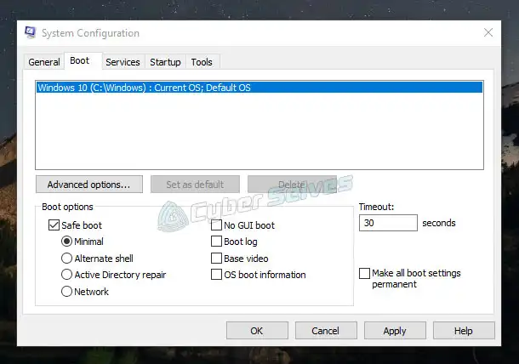Close the System Configuration window
Viewport: 519px width, 364px height.
point(488,32)
